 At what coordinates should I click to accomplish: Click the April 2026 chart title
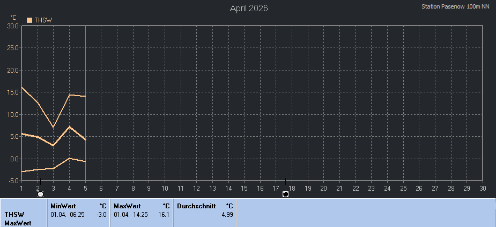[248, 8]
